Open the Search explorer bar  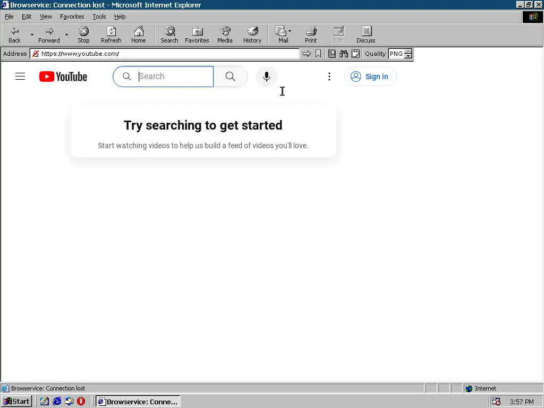pyautogui.click(x=169, y=35)
